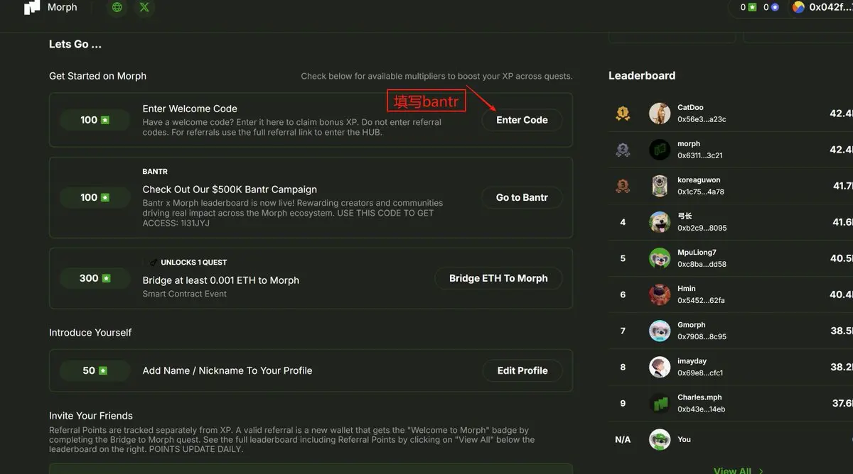This screenshot has width=853, height=474.
Task: Click the BANTR tag label
Action: pyautogui.click(x=155, y=172)
